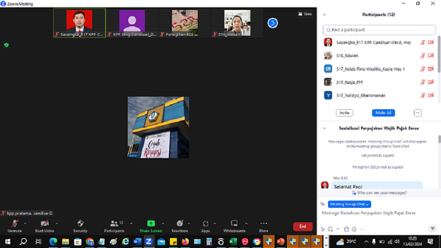Viewport: 441px width, 248px height.
Task: Open the Meeting Group Chat recipient dropdown
Action: pos(350,204)
